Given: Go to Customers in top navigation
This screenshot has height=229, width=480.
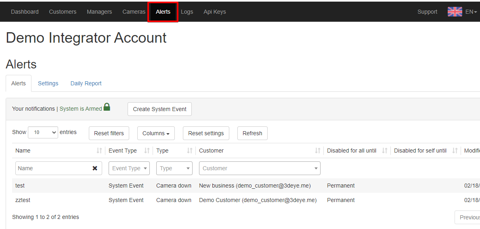Looking at the screenshot, I should [63, 12].
